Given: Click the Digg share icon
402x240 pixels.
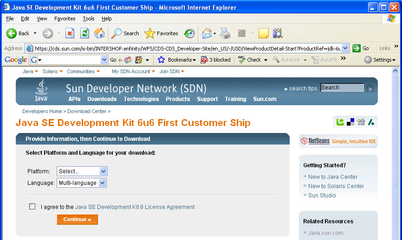Looking at the screenshot, I should (361, 122).
